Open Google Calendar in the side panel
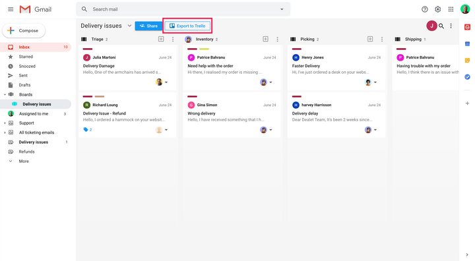475x261 pixels. pyautogui.click(x=467, y=44)
